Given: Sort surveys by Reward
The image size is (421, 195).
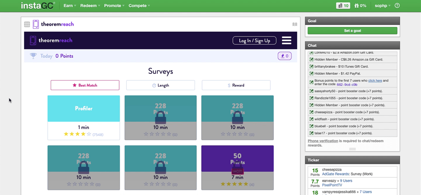Looking at the screenshot, I should pos(236,85).
